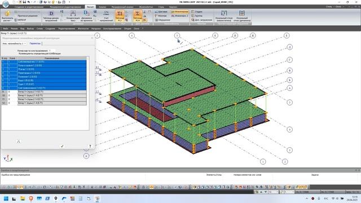361x203 pixels.
Task: Switch to Железобетон ribbon tab
Action: tap(146, 7)
